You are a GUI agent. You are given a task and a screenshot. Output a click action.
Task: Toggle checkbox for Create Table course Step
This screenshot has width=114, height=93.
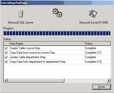(x=6, y=48)
